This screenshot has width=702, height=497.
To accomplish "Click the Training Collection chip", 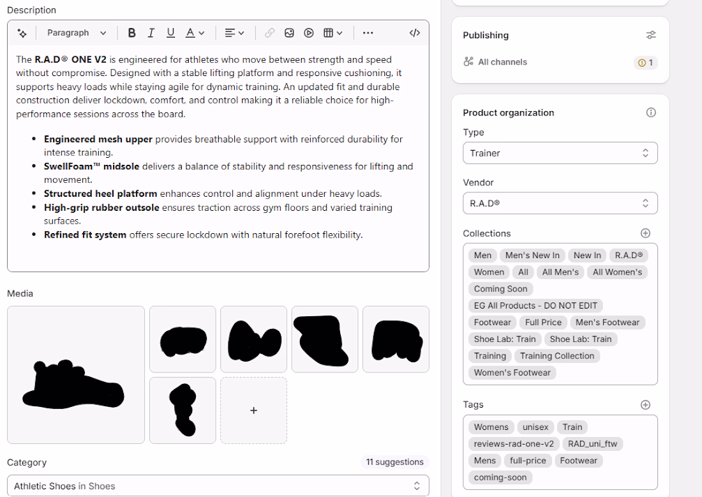I will tap(557, 356).
